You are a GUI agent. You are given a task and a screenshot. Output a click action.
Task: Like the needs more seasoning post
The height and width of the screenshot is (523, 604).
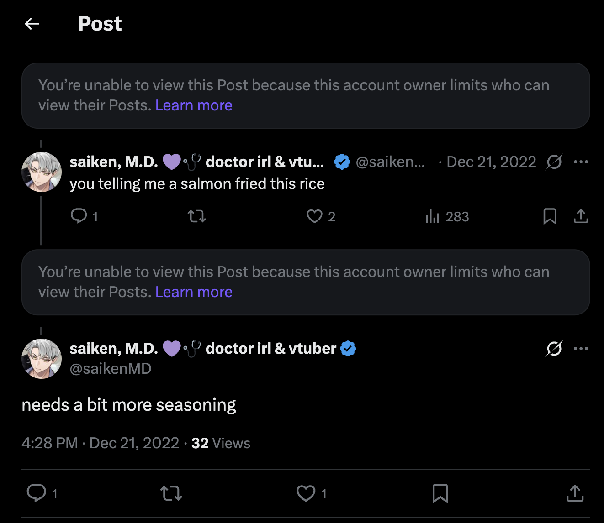306,493
